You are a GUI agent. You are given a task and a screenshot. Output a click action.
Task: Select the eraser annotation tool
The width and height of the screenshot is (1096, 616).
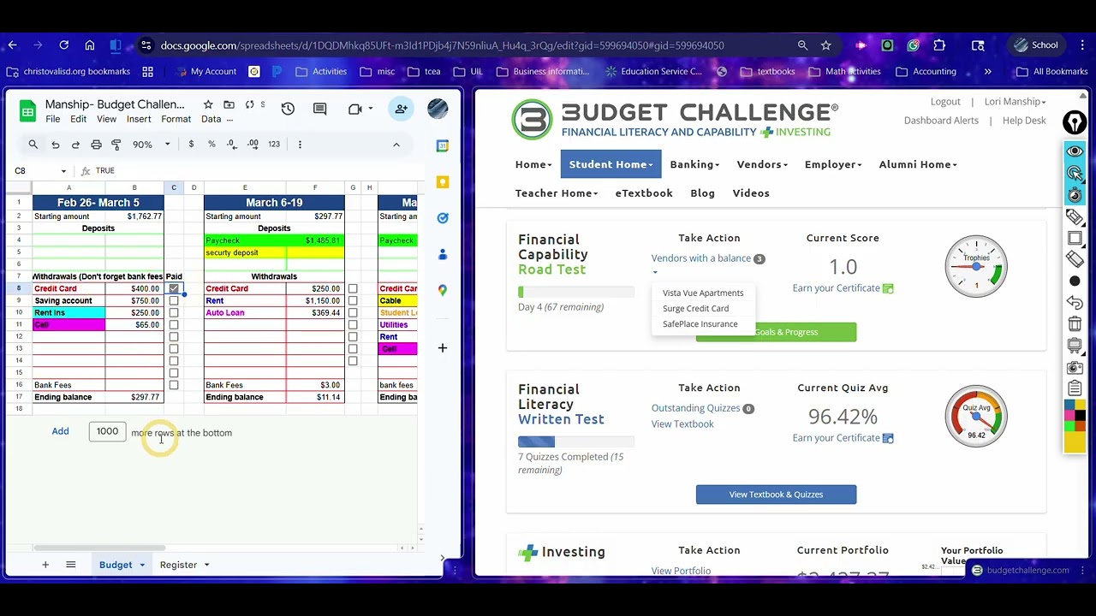pos(1075,259)
